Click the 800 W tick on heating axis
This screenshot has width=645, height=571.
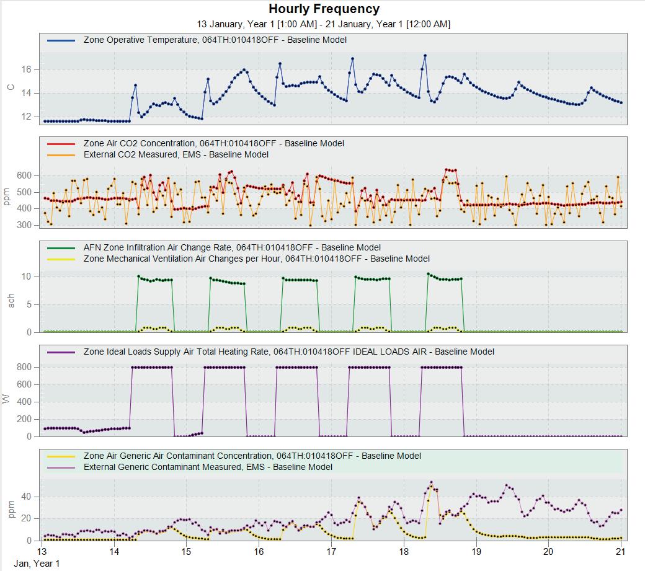[x=24, y=367]
